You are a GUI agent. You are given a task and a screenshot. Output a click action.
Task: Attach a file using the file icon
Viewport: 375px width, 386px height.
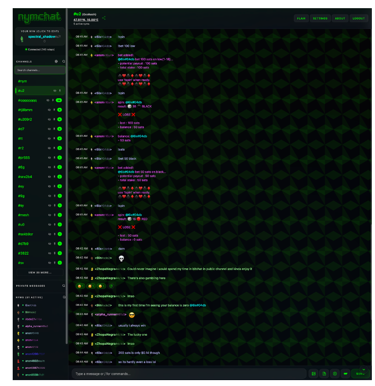coord(324,373)
